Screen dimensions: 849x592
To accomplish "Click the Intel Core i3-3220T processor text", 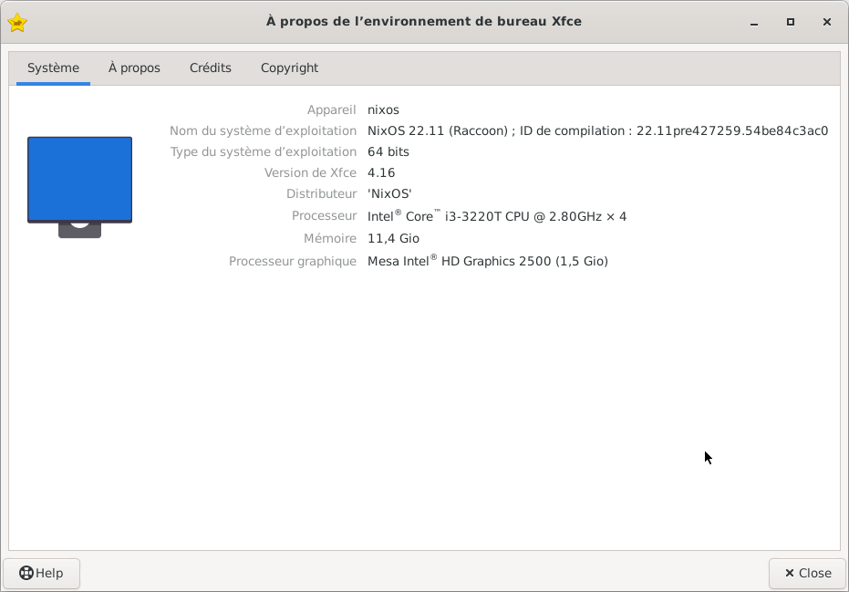I will [x=497, y=216].
